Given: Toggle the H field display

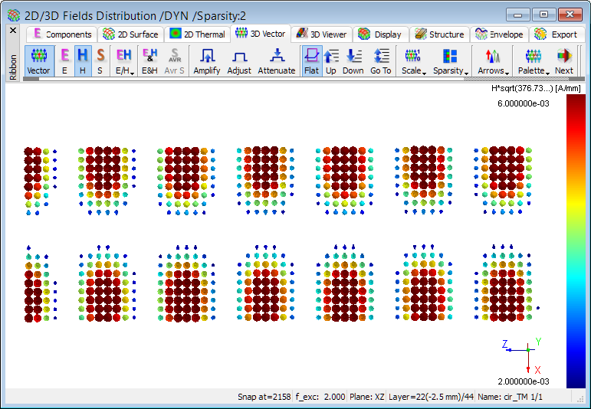Looking at the screenshot, I should coord(82,61).
